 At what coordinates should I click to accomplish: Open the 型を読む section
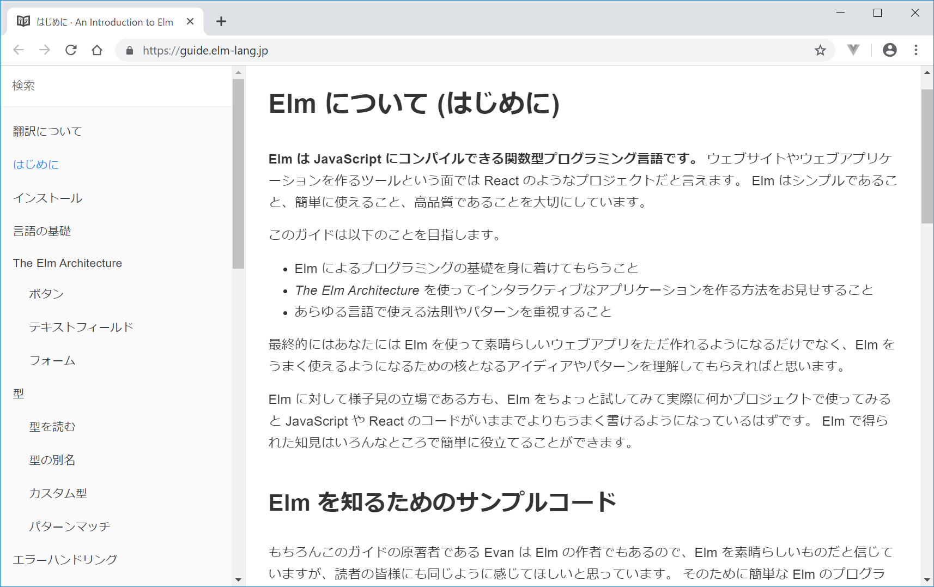52,427
